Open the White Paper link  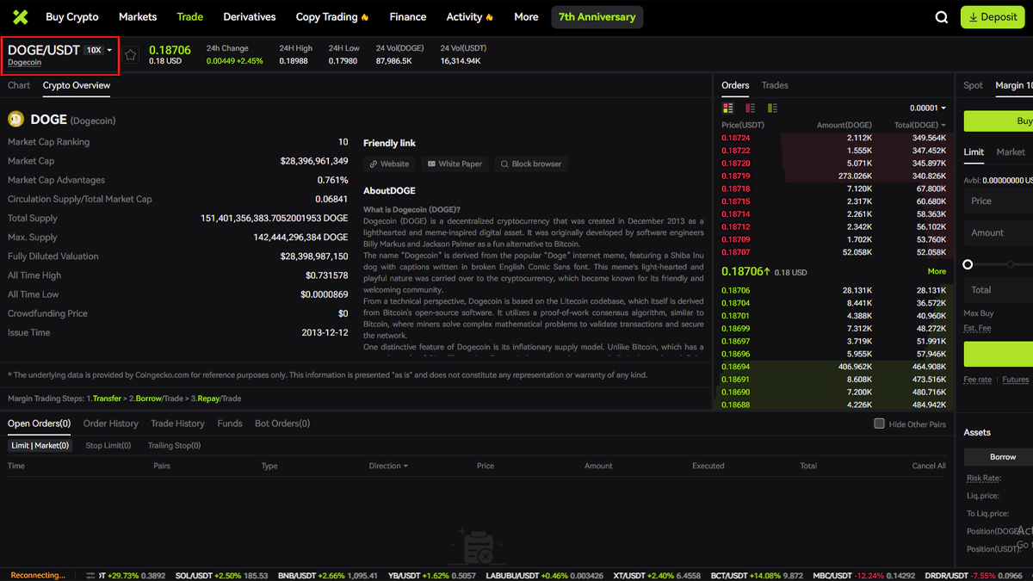pos(455,164)
